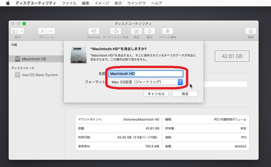Select macOS Base System disk image

(x=37, y=75)
